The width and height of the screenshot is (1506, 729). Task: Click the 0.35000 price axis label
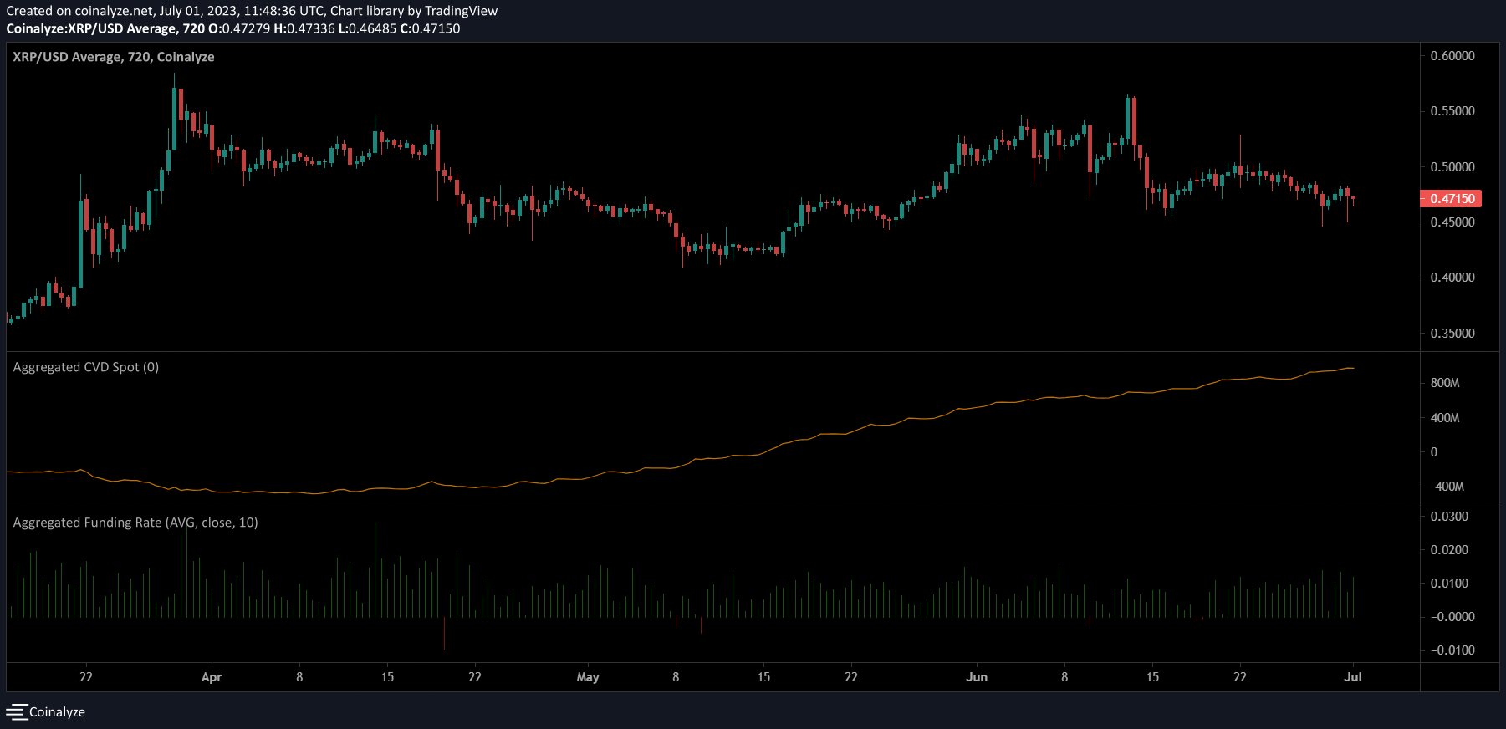(x=1452, y=334)
